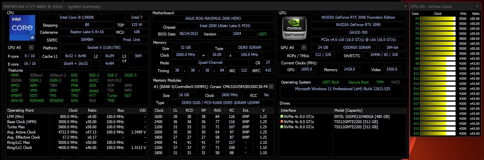The height and width of the screenshot is (160, 484).
Task: Click the Microsoft Windows 11 Professional build text
Action: (x=343, y=89)
